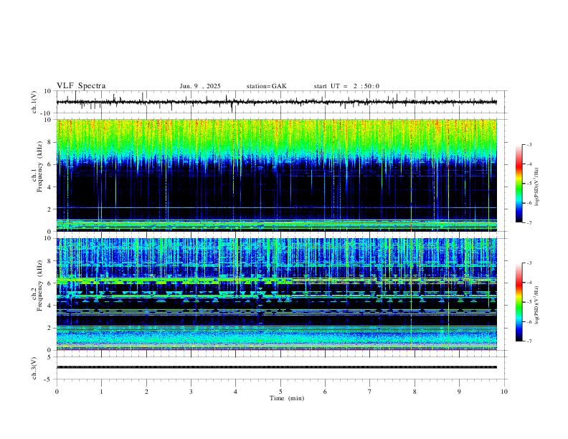Click lower color scale label '-7'
The height and width of the screenshot is (439, 568).
pos(529,341)
